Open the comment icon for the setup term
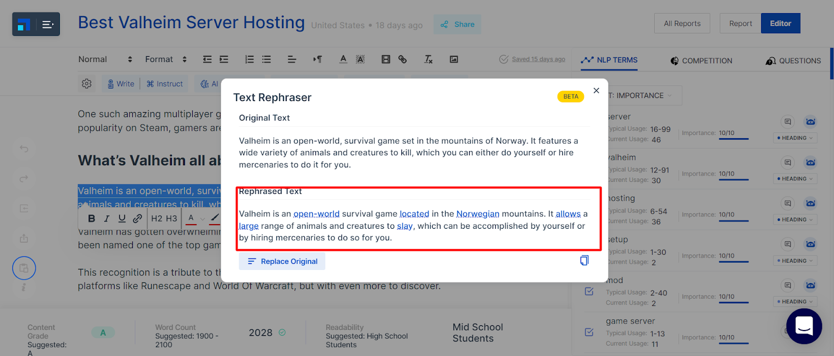This screenshot has width=834, height=356. click(788, 244)
